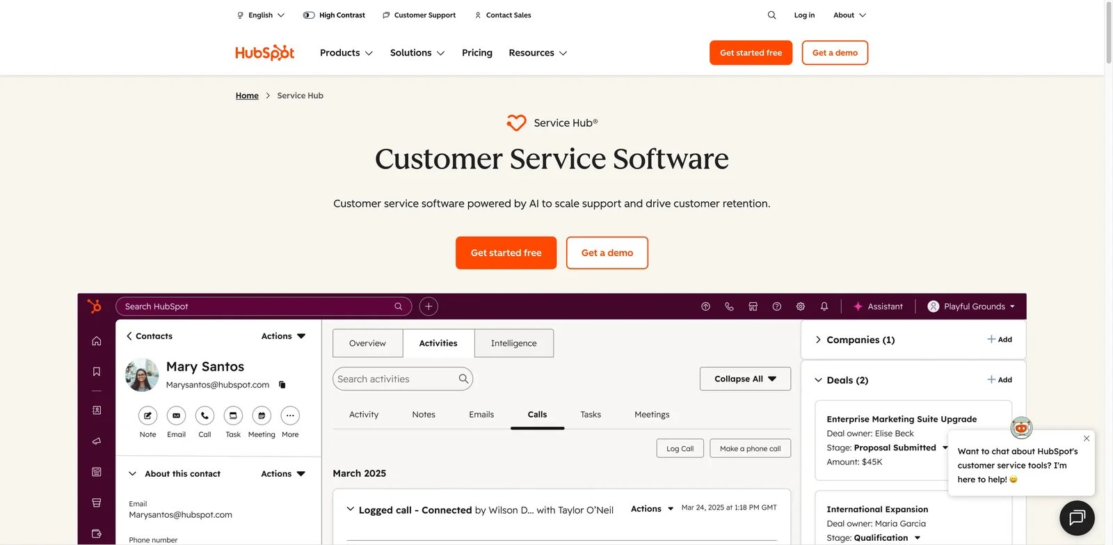The image size is (1113, 545).
Task: Click the notifications bell icon
Action: 824,306
